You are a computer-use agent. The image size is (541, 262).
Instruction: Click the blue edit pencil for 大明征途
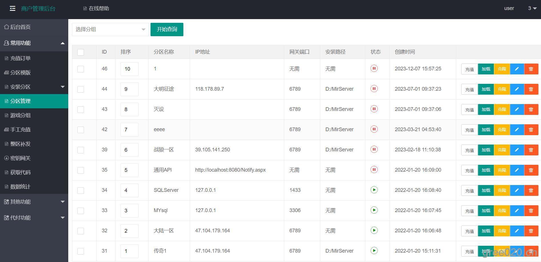point(517,89)
